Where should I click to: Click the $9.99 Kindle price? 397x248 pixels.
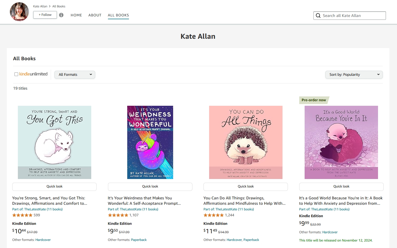point(304,223)
